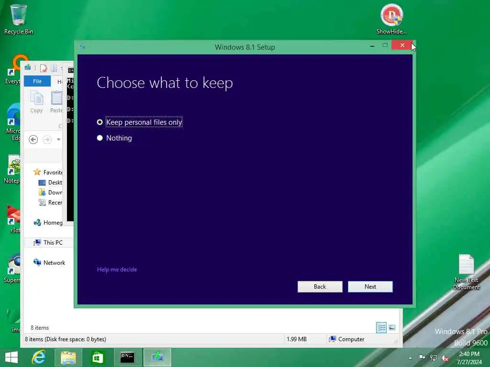Screen dimensions: 490x367
Task: Select Favorites in Explorer navigation pane
Action: click(48, 172)
